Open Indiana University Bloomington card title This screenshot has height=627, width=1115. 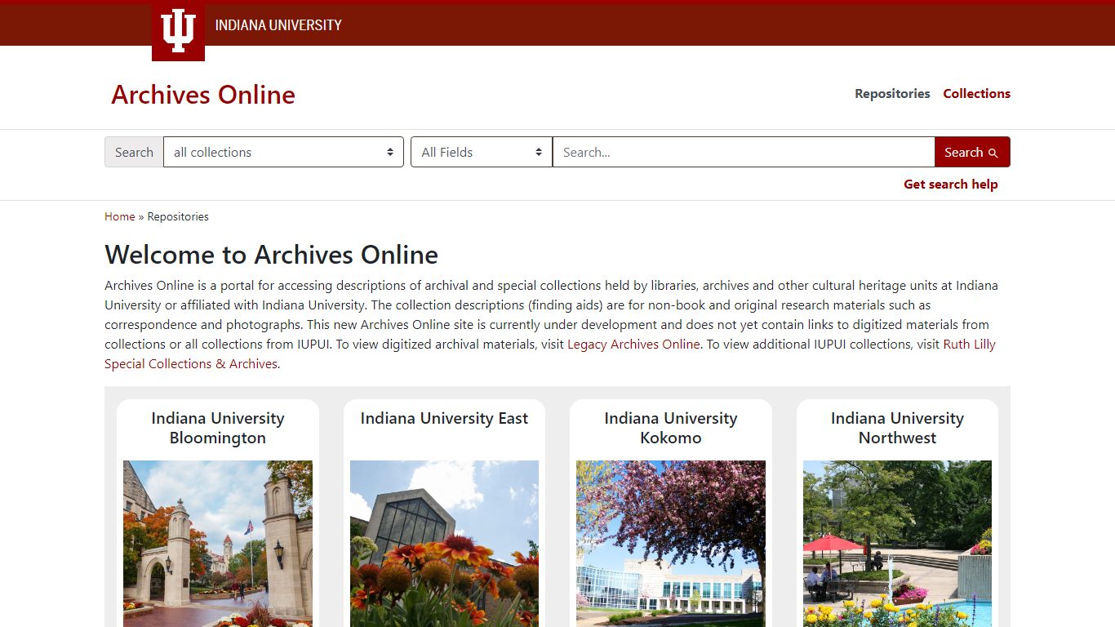pyautogui.click(x=218, y=428)
